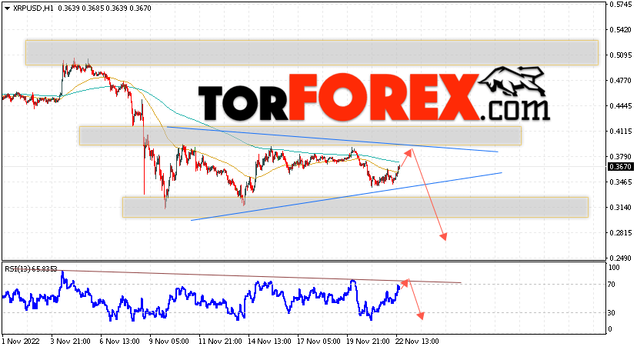Select the 1 Nov 2022 date label
Image resolution: width=637 pixels, height=350 pixels.
tap(20, 342)
